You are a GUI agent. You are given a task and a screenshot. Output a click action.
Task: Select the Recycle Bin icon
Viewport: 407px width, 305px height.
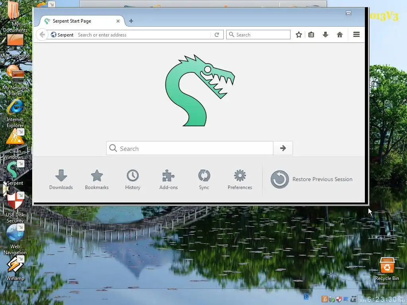click(x=387, y=269)
